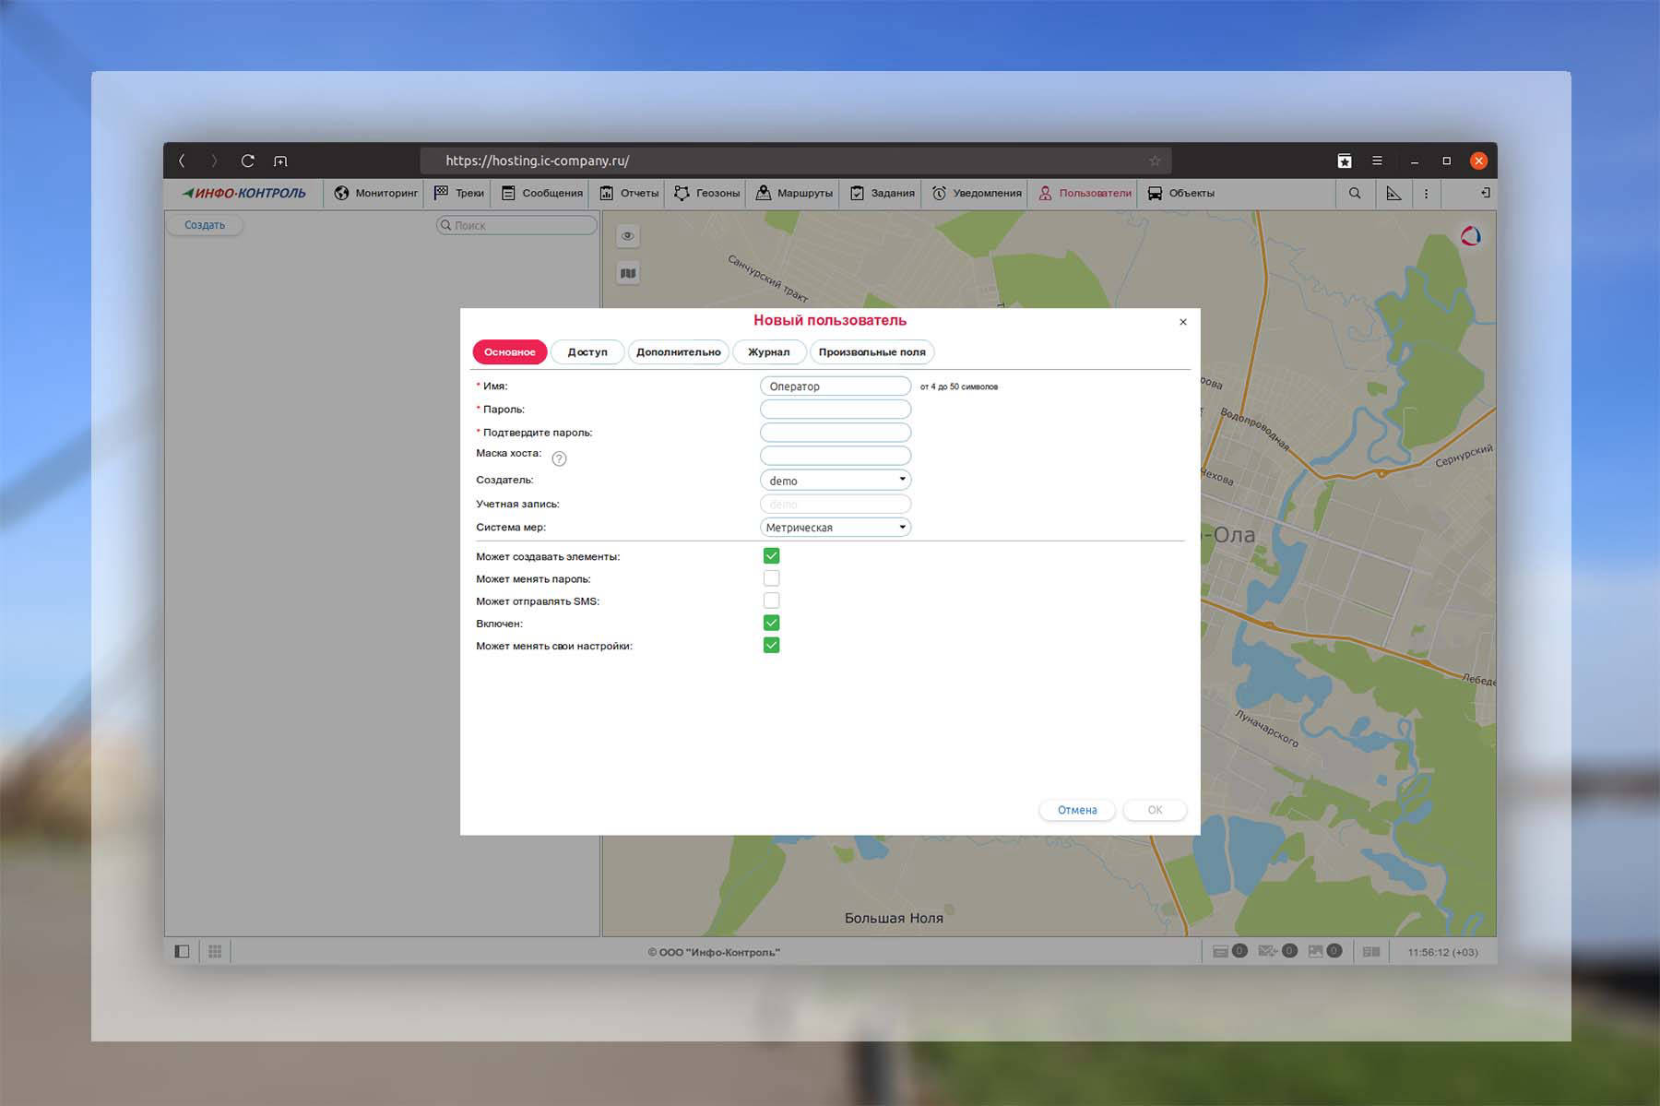
Task: Open the three-dot more options menu
Action: pyautogui.click(x=1426, y=193)
